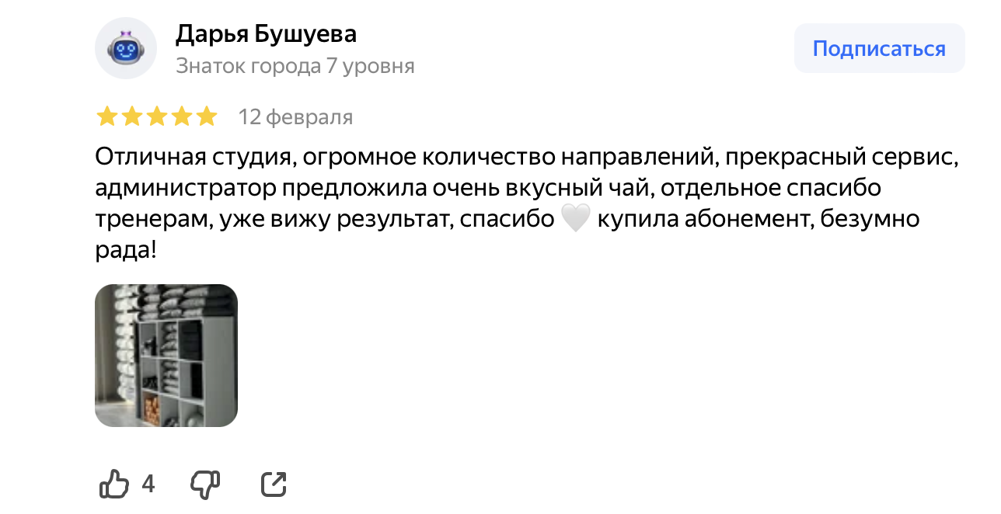Viewport: 1001px width, 514px height.
Task: Share the review via arrow icon
Action: [274, 484]
